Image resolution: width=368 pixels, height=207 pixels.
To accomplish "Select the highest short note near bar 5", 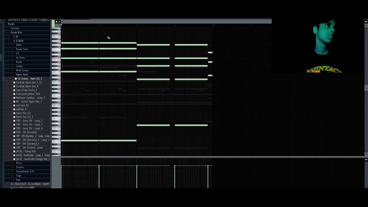I will [210, 53].
